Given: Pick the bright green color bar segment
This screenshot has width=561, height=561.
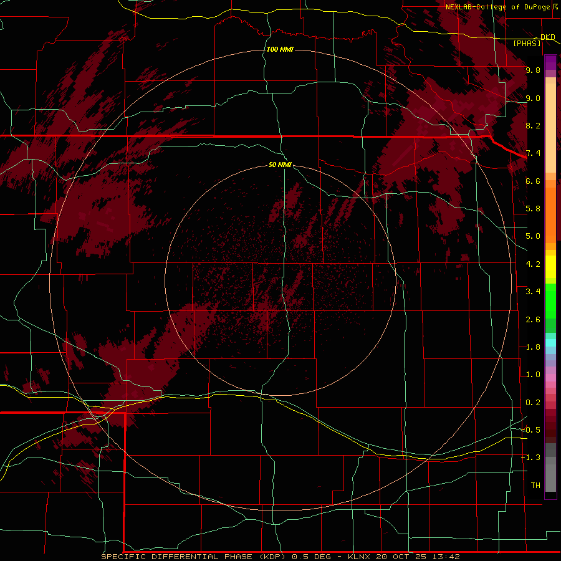Looking at the screenshot, I should 550,300.
